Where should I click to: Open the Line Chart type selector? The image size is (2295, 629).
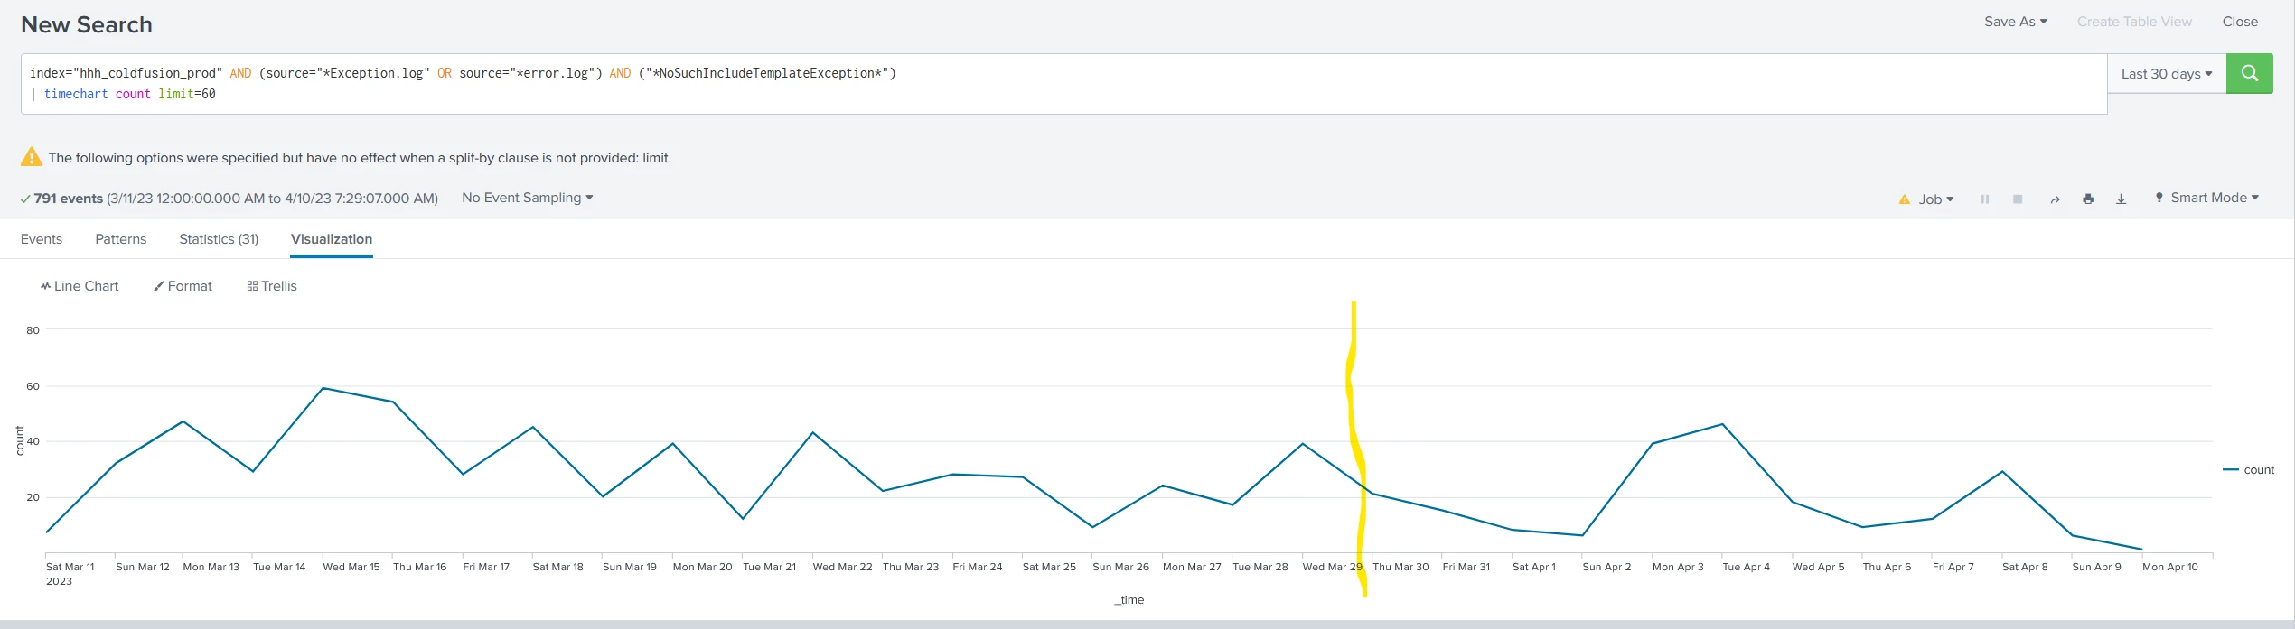[80, 286]
